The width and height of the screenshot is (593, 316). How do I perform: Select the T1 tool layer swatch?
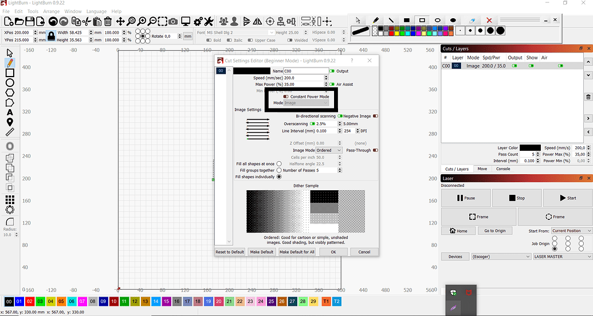point(326,301)
